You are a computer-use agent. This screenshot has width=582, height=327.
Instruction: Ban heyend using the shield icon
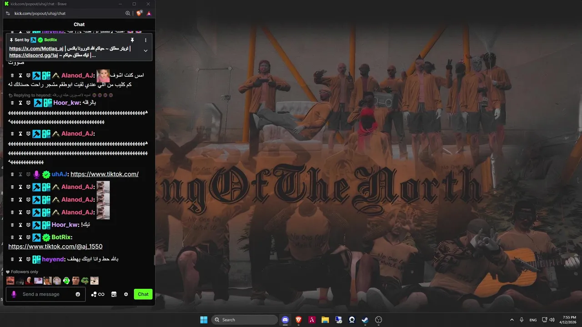(28, 259)
